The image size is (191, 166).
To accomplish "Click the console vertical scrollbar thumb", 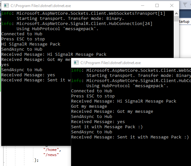I will pyautogui.click(x=176, y=19).
